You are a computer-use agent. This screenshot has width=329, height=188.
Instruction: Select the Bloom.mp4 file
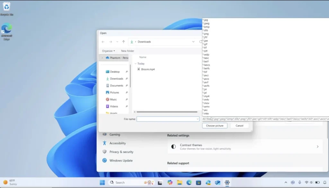point(148,69)
